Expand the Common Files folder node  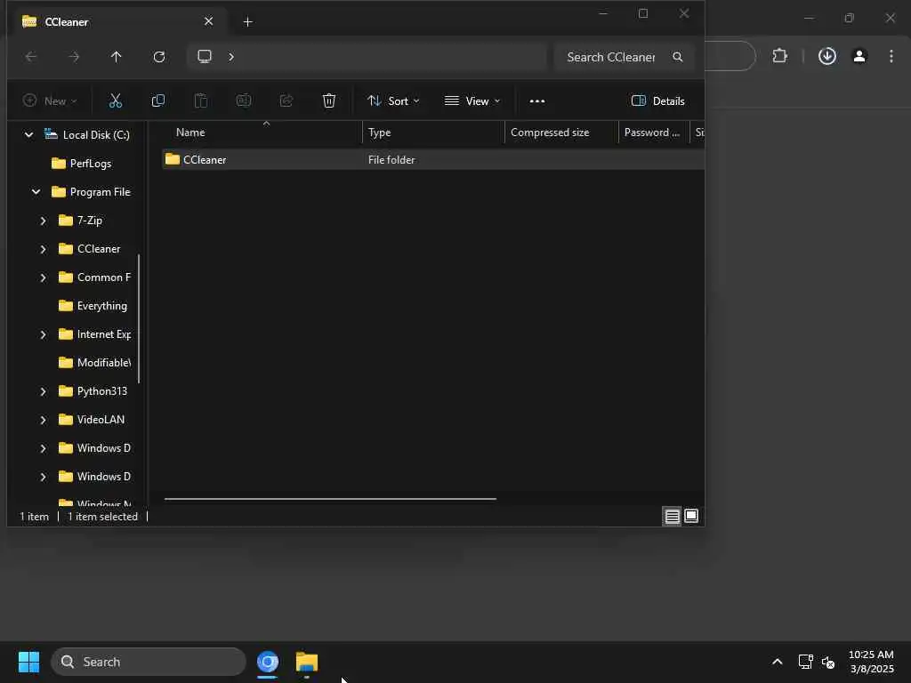click(43, 277)
